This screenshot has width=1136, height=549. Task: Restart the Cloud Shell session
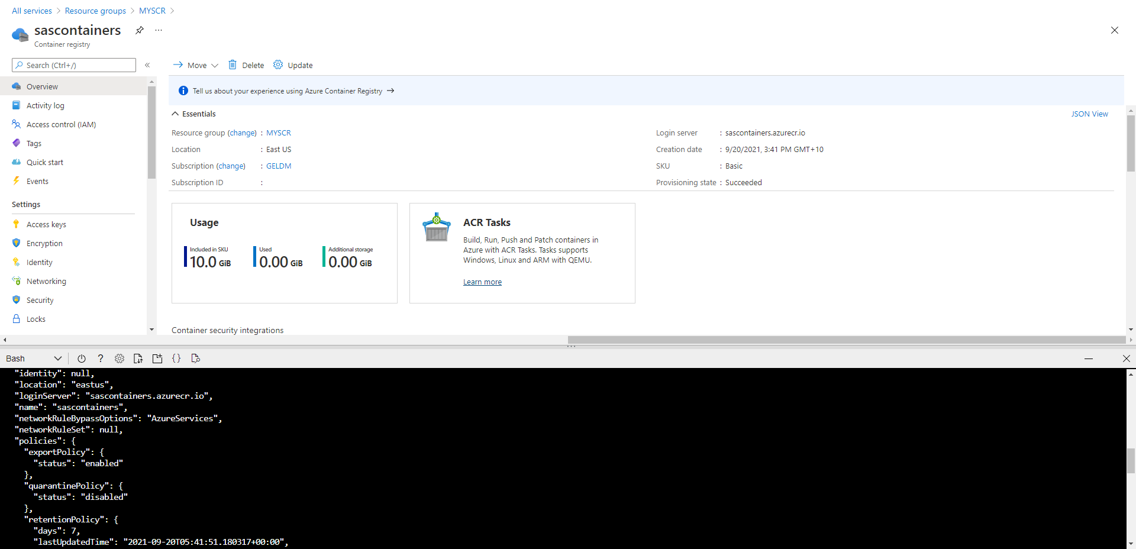(82, 359)
